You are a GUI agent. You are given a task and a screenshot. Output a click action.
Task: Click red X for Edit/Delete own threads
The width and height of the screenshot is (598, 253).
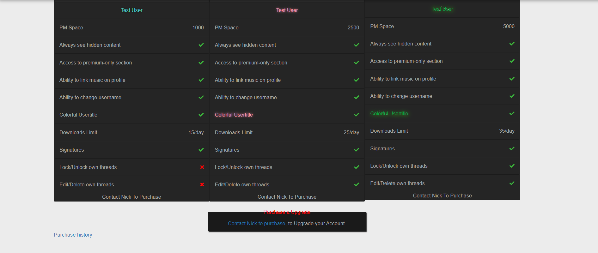(202, 184)
